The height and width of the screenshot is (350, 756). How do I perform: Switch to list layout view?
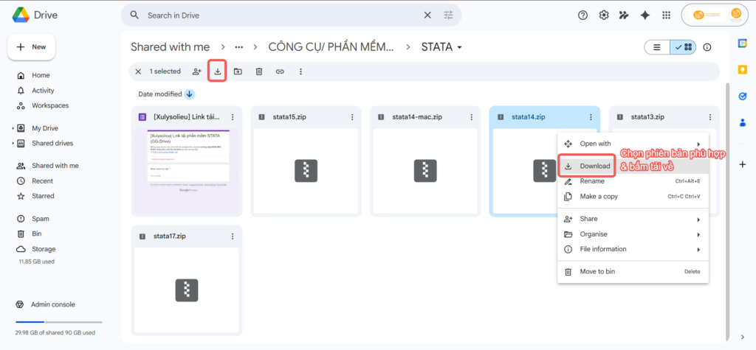[x=656, y=47]
